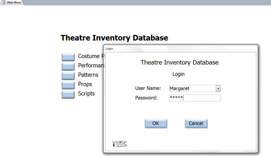Viewport: 271px width, 156px height.
Task: Click the Patterns menu label
Action: coord(88,75)
